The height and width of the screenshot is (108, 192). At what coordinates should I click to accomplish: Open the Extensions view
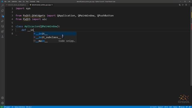2,31
